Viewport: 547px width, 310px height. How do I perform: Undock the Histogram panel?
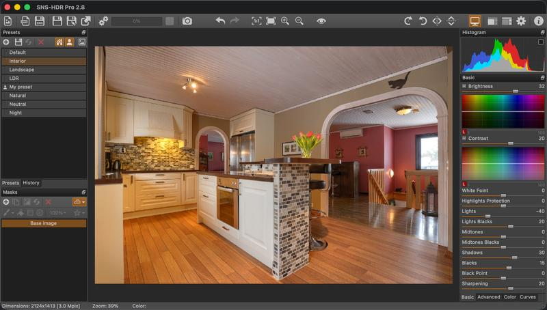[x=542, y=32]
